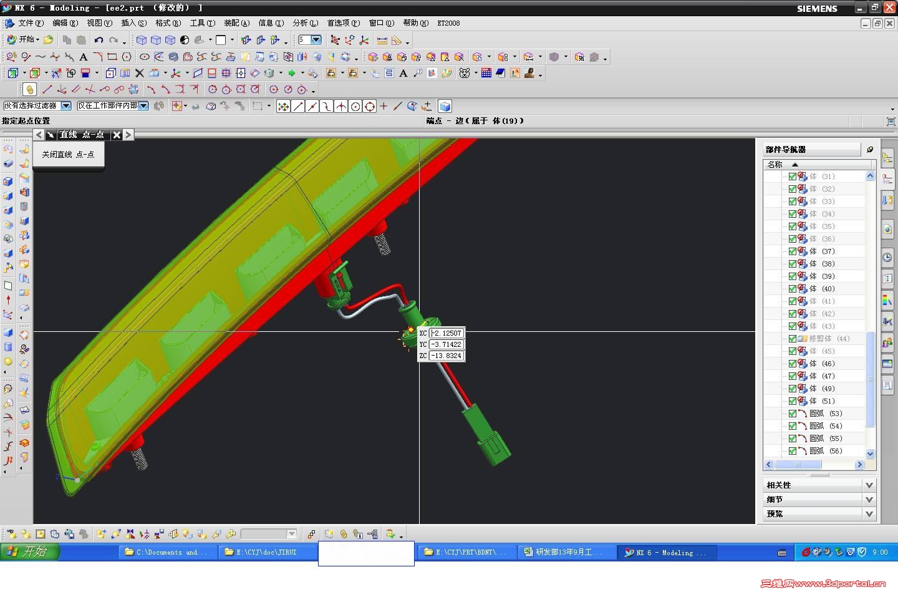
Task: Uncheck the 体 (40) body item
Action: point(792,289)
